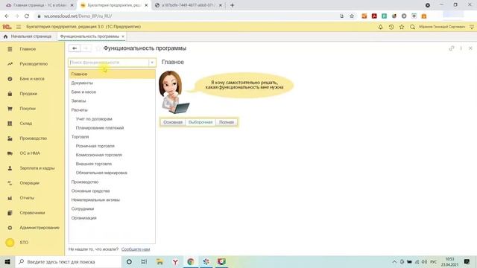Open Склад sidebar section
This screenshot has height=268, width=477.
26,124
